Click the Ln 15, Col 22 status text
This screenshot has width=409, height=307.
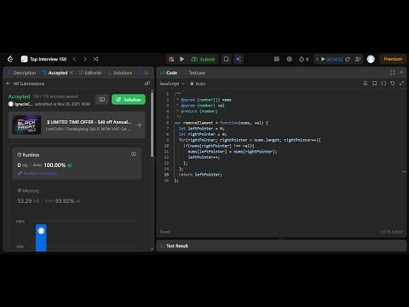(392, 232)
